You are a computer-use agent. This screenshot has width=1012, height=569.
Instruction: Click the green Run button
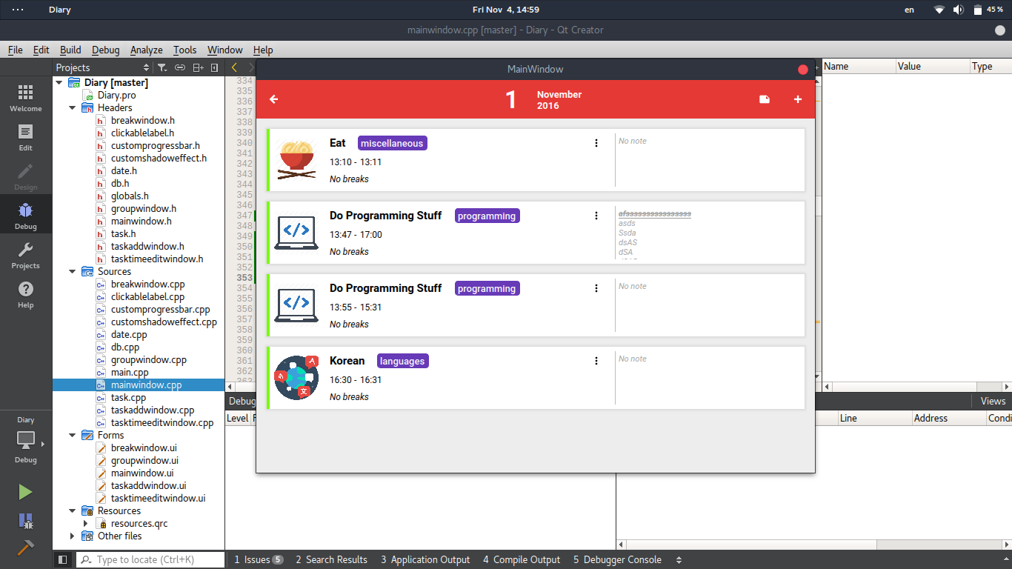[25, 492]
